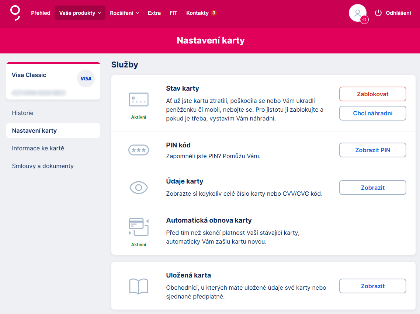420x314 pixels.
Task: Click the Zobrazit PIN button
Action: [x=372, y=150]
